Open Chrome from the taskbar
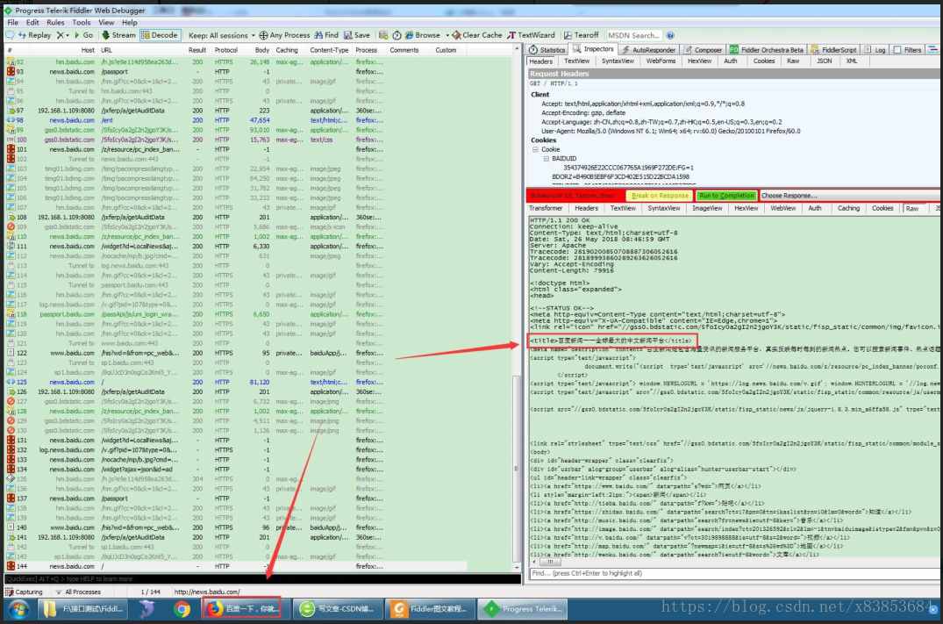This screenshot has height=624, width=943. tap(181, 610)
